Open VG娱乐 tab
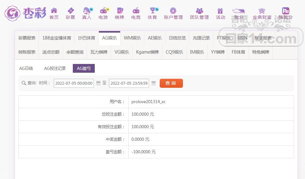This screenshot has height=179, width=305. [x=122, y=52]
